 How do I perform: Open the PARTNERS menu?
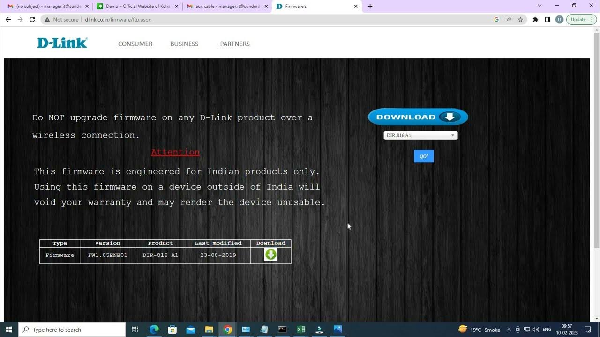click(x=235, y=44)
